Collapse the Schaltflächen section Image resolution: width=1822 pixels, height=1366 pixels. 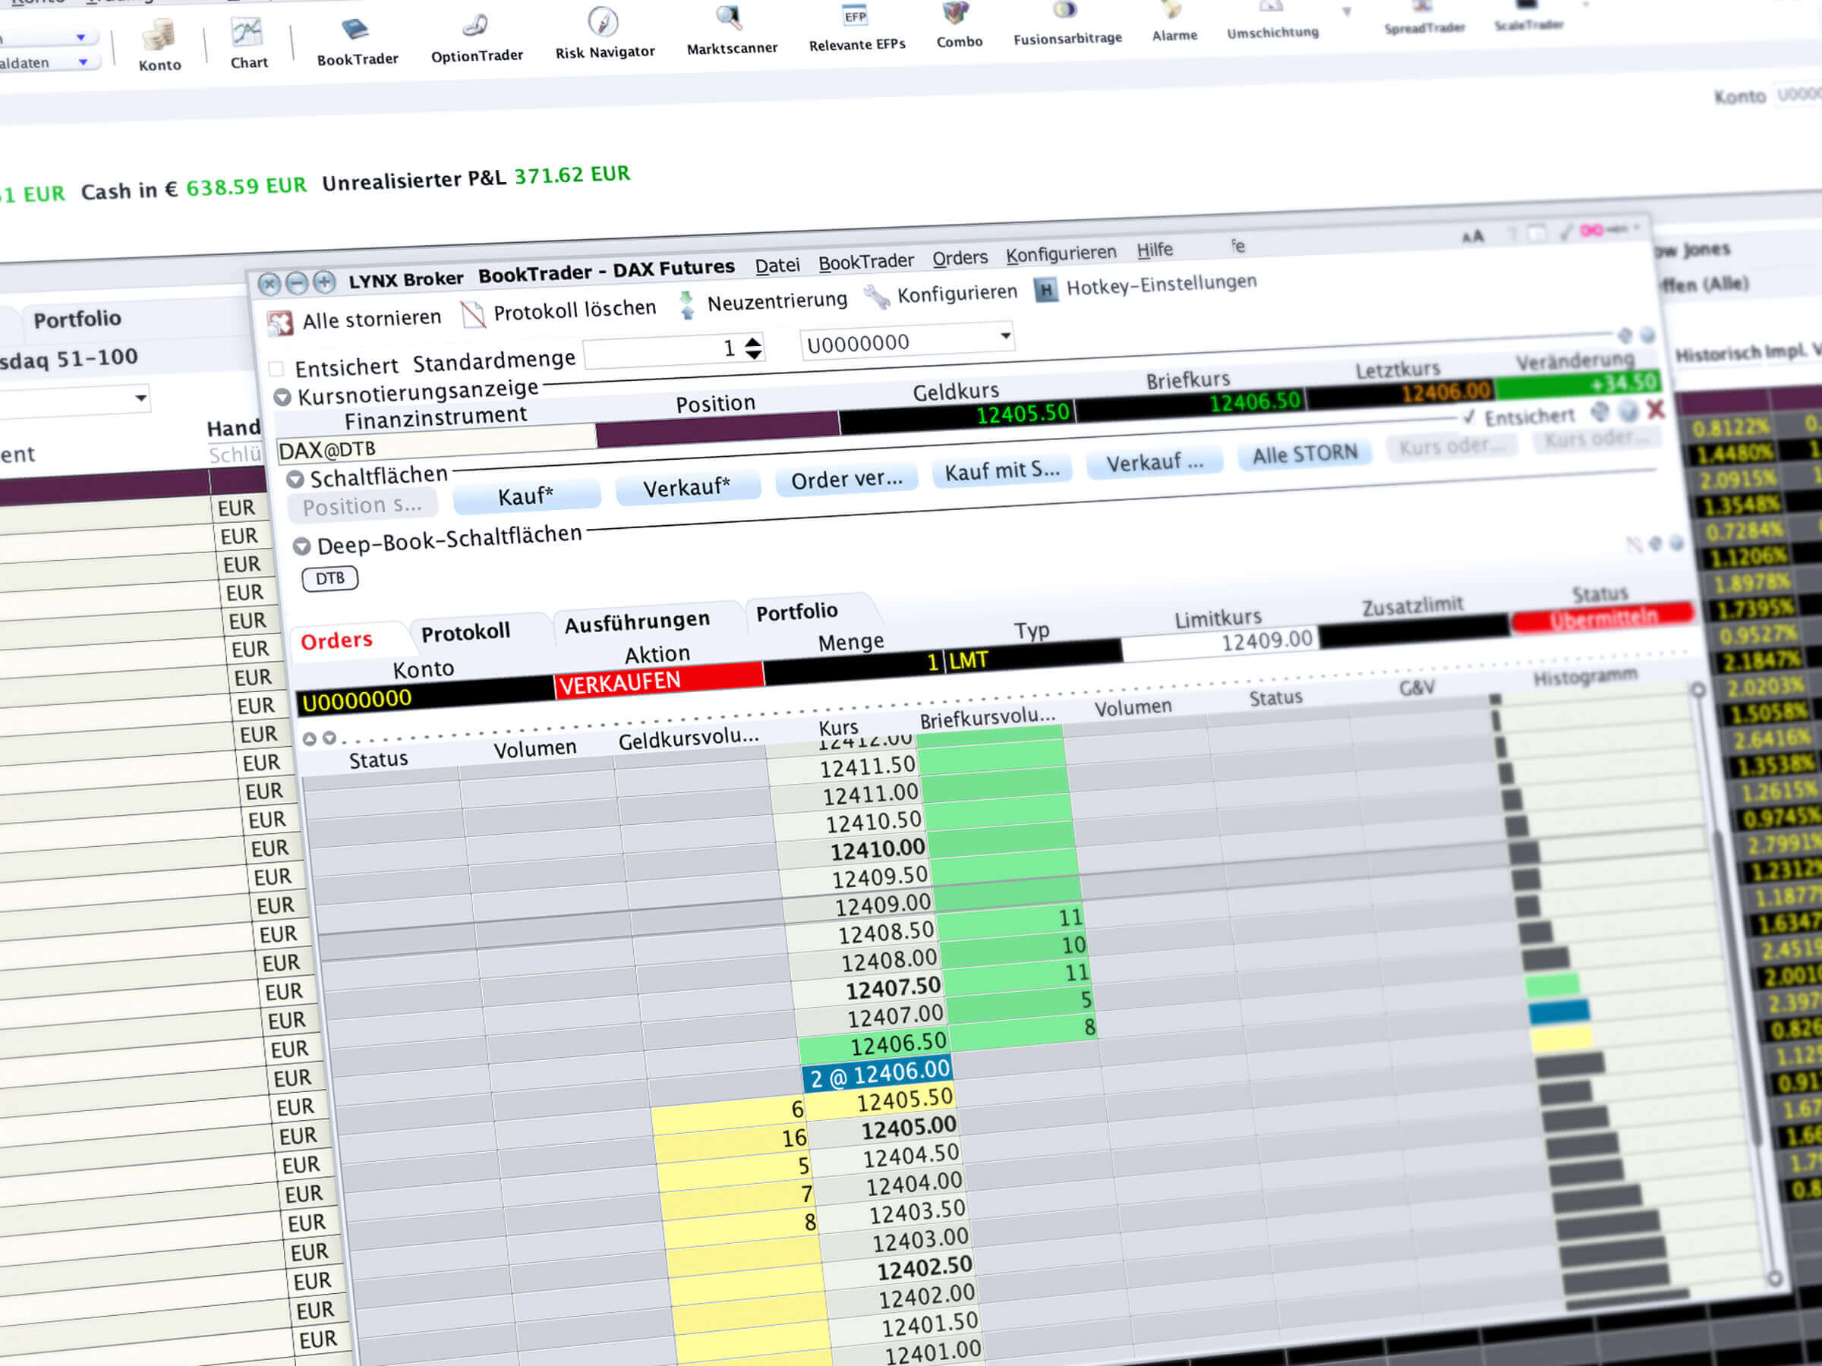tap(295, 479)
